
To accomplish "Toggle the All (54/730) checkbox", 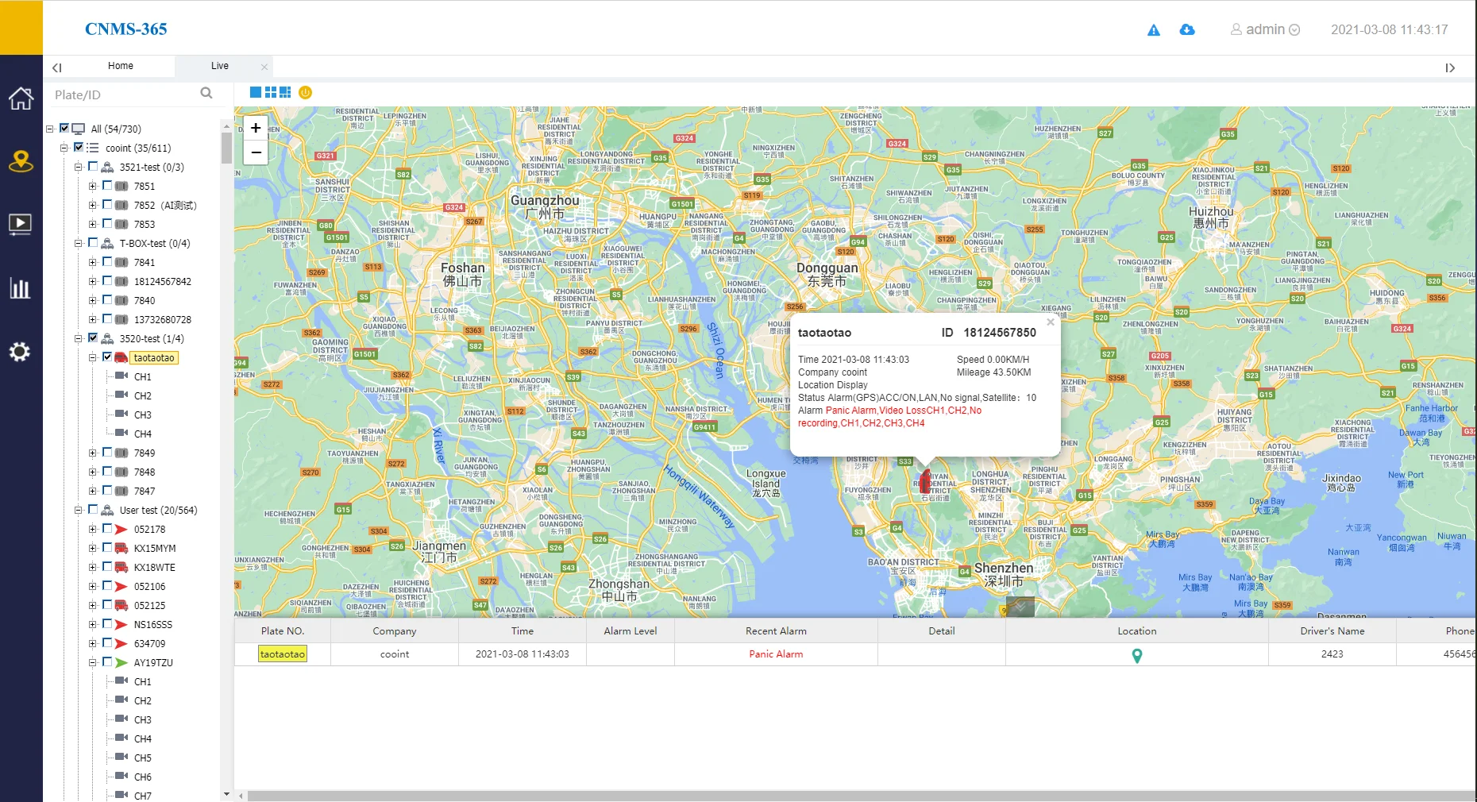I will pos(64,128).
